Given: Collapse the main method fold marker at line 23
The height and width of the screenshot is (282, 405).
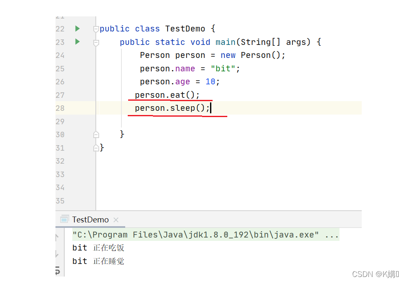Looking at the screenshot, I should (96, 42).
